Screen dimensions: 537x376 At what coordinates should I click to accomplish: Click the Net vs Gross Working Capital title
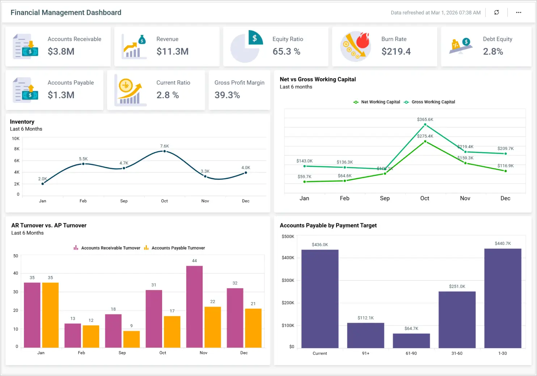coord(318,79)
